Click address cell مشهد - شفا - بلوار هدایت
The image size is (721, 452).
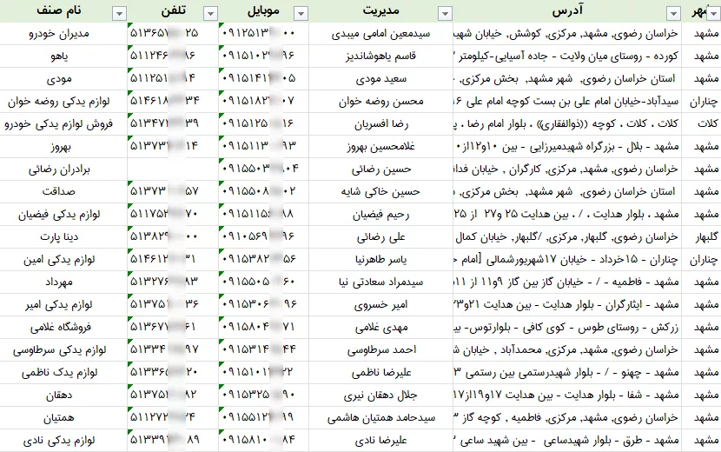(x=567, y=395)
